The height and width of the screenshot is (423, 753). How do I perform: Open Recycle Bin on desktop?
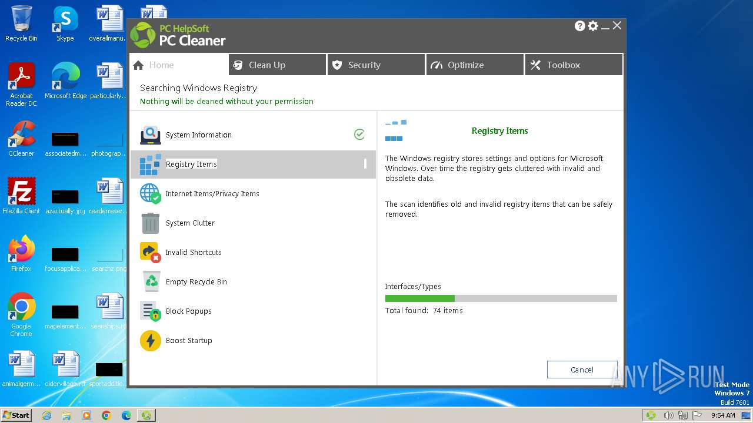(21, 23)
